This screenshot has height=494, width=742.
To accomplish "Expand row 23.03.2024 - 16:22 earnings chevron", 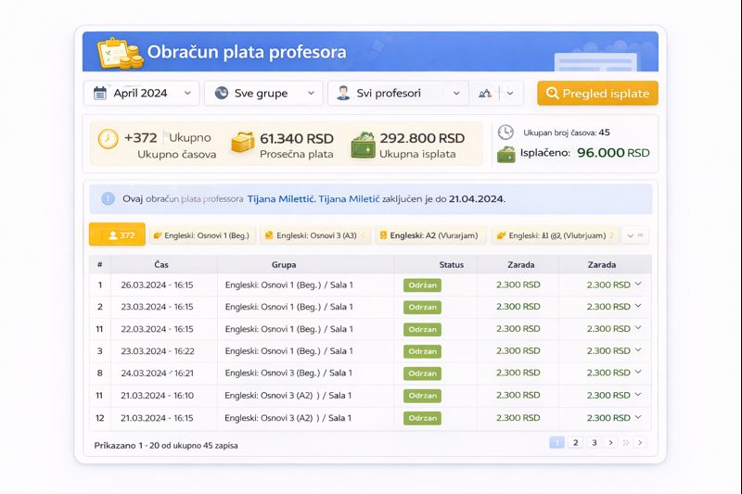I will [638, 350].
